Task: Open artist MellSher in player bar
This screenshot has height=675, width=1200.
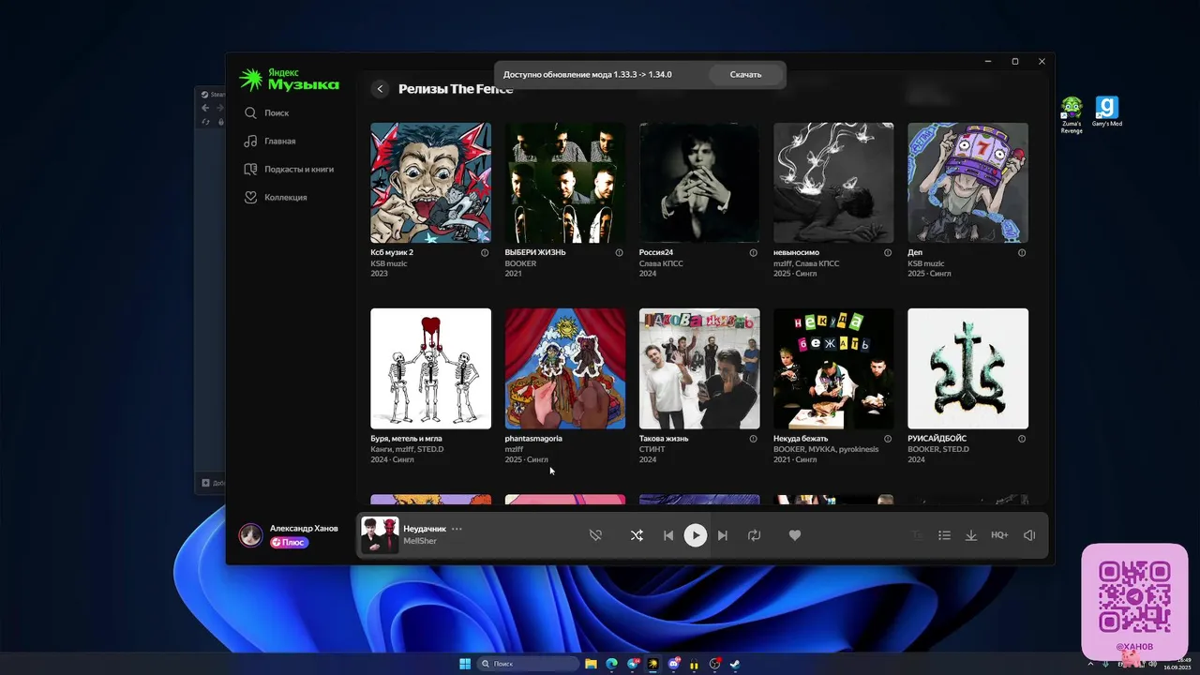Action: click(420, 541)
